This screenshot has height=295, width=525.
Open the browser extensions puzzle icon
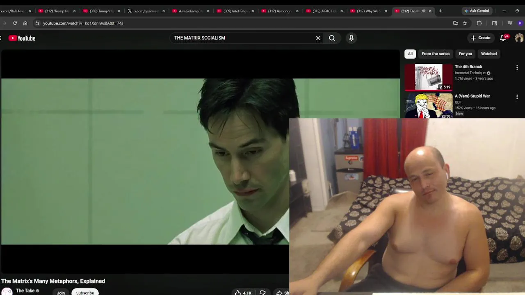(479, 23)
